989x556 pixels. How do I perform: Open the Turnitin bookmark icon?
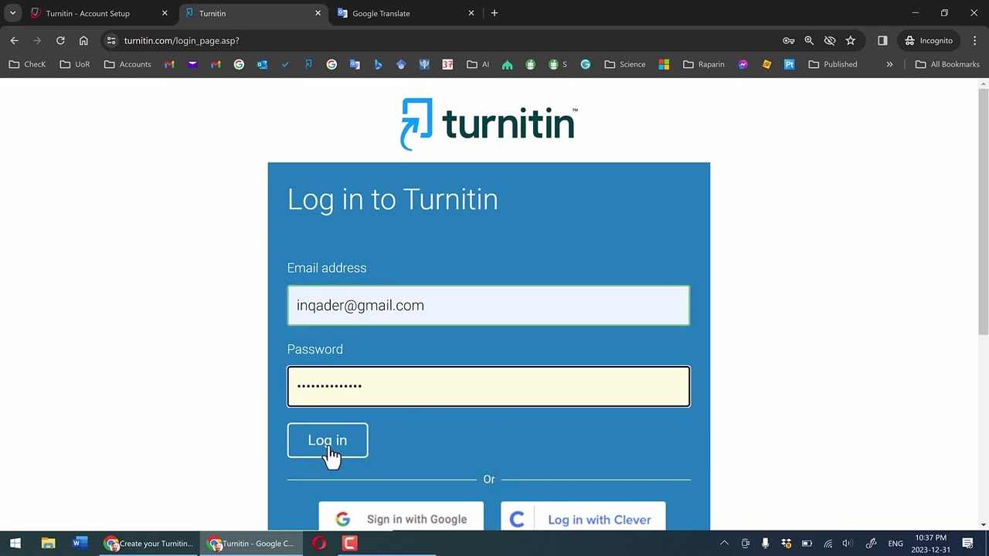[x=308, y=64]
